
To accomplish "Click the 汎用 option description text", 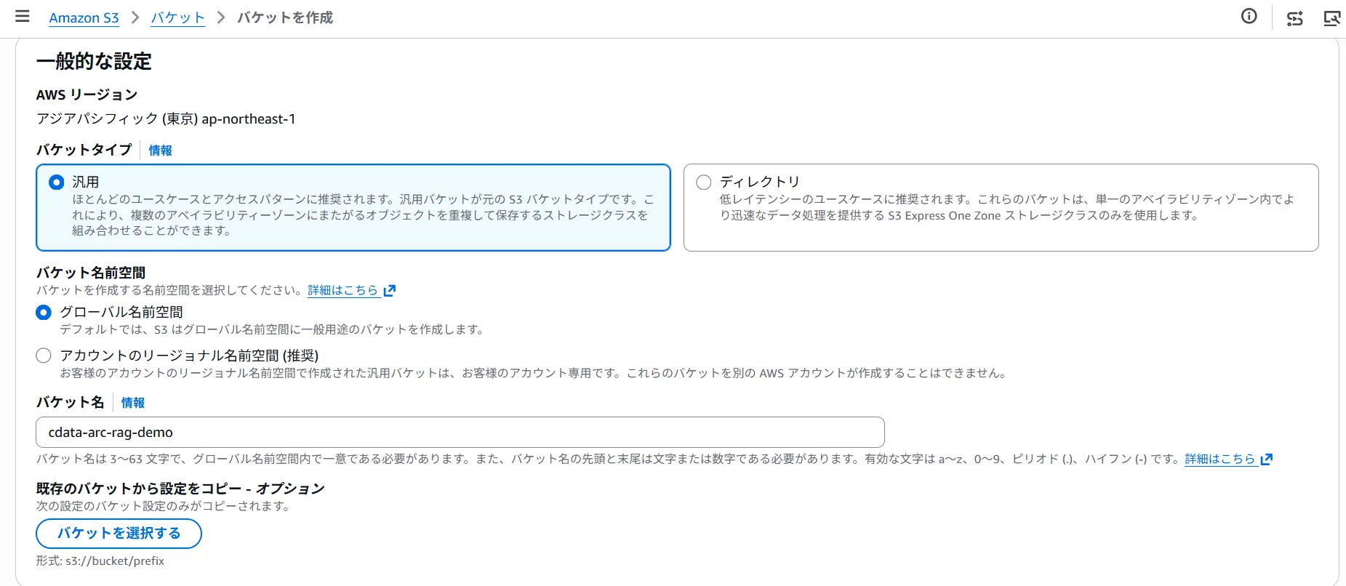I will point(363,215).
